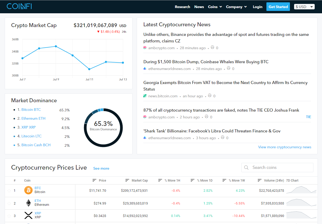
Task: Click the Bitcoin coin logo in the price table
Action: coord(28,190)
